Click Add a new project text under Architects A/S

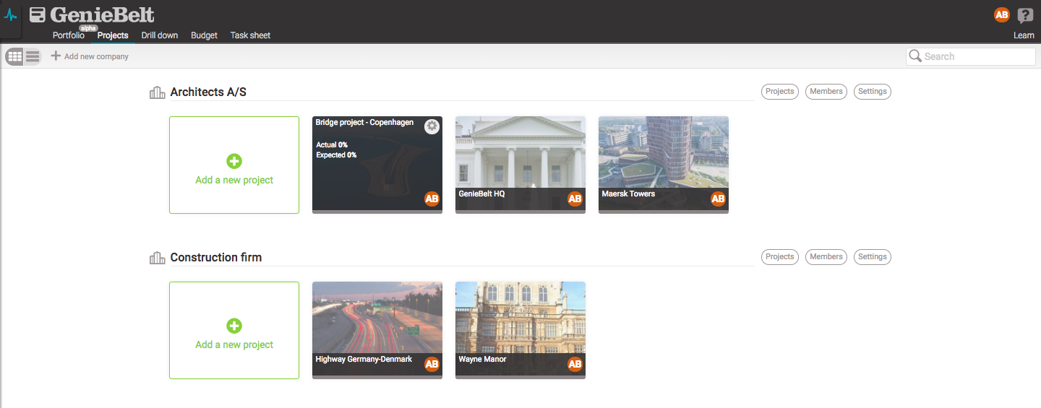click(234, 180)
